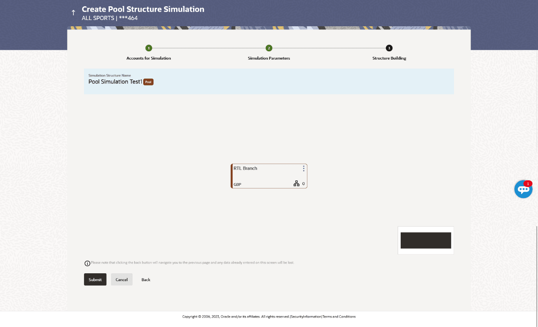The image size is (538, 327).
Task: Click the hierarchy child count icon on RTL Branch
Action: (296, 183)
